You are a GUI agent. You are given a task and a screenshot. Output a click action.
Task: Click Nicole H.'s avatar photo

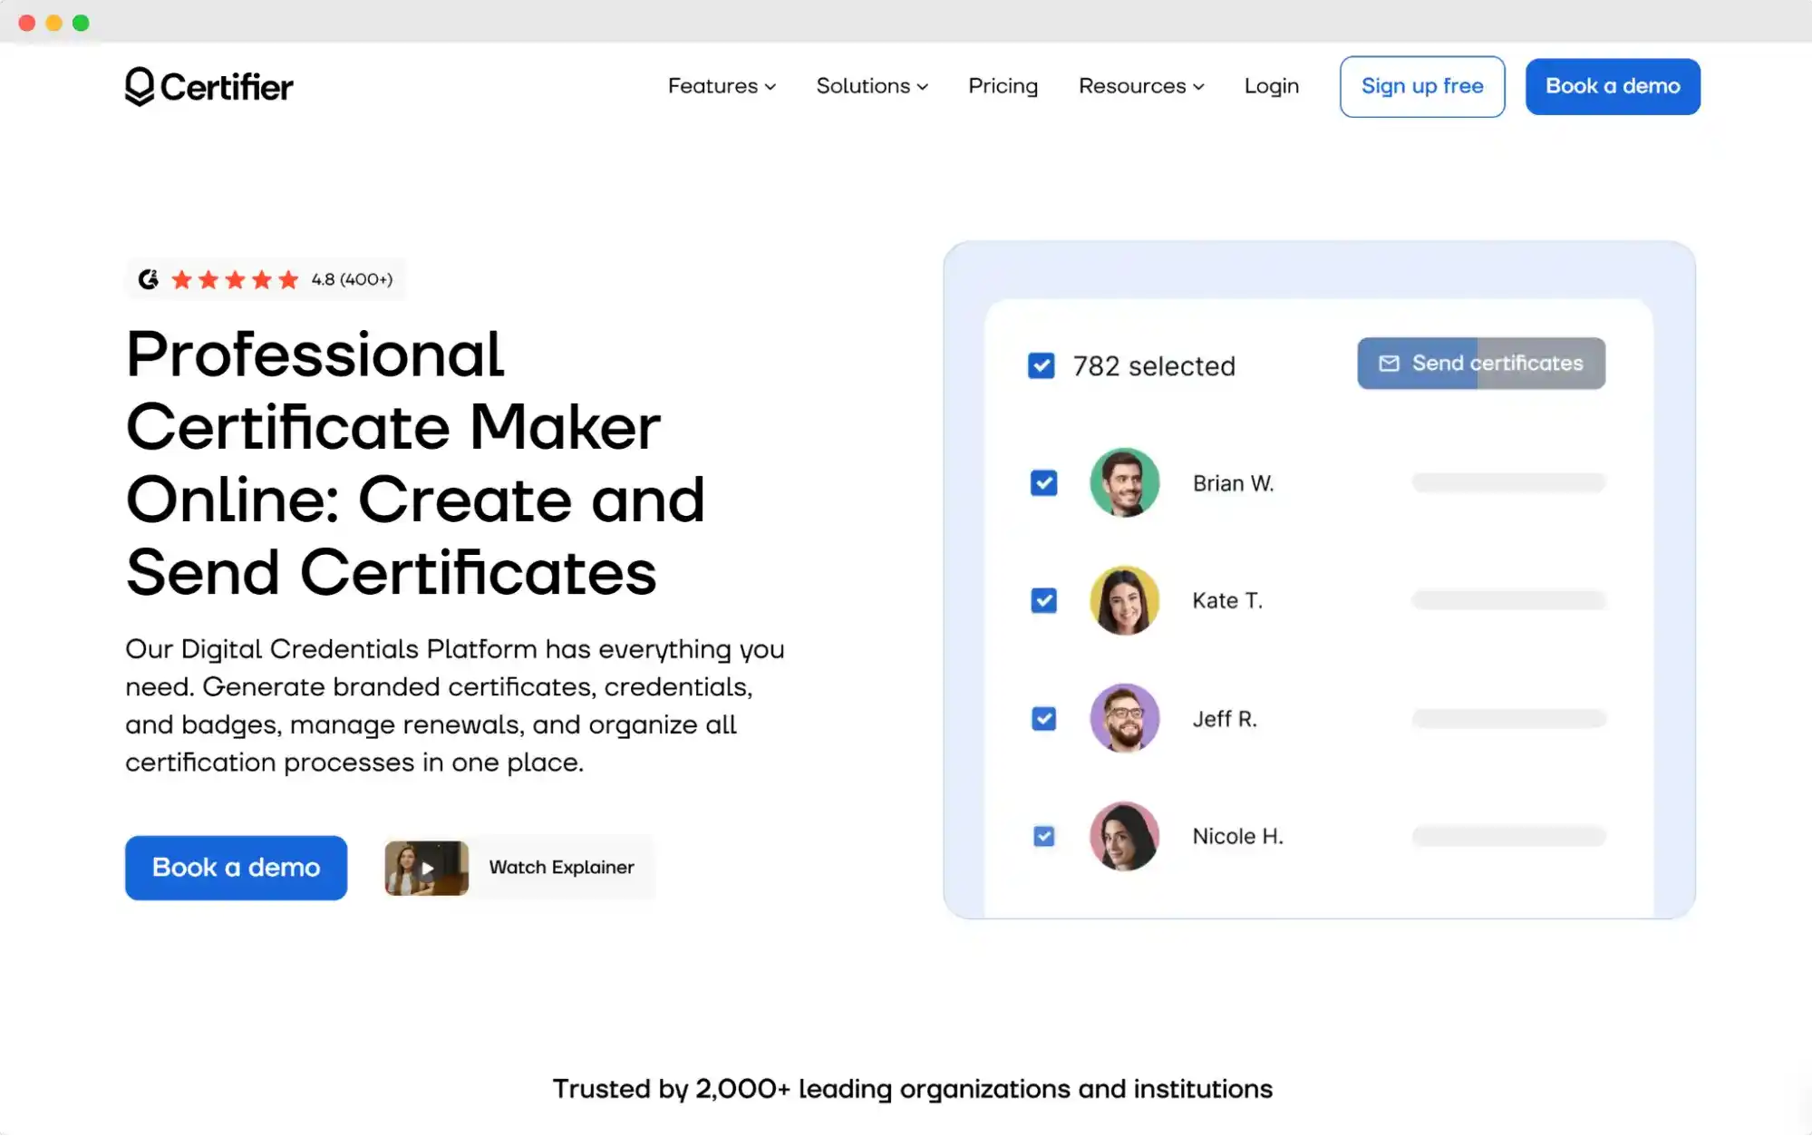click(1124, 836)
